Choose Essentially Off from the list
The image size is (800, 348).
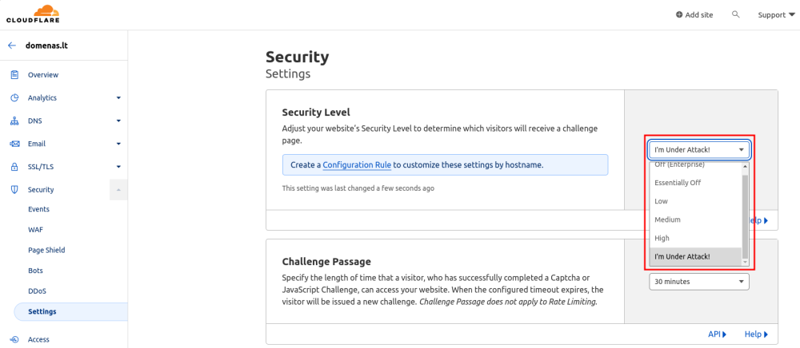(x=678, y=183)
